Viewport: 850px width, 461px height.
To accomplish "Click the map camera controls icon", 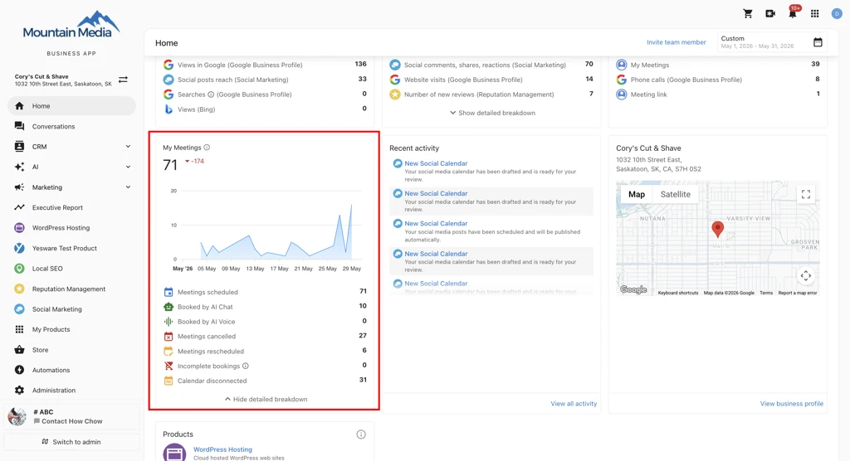I will 806,276.
